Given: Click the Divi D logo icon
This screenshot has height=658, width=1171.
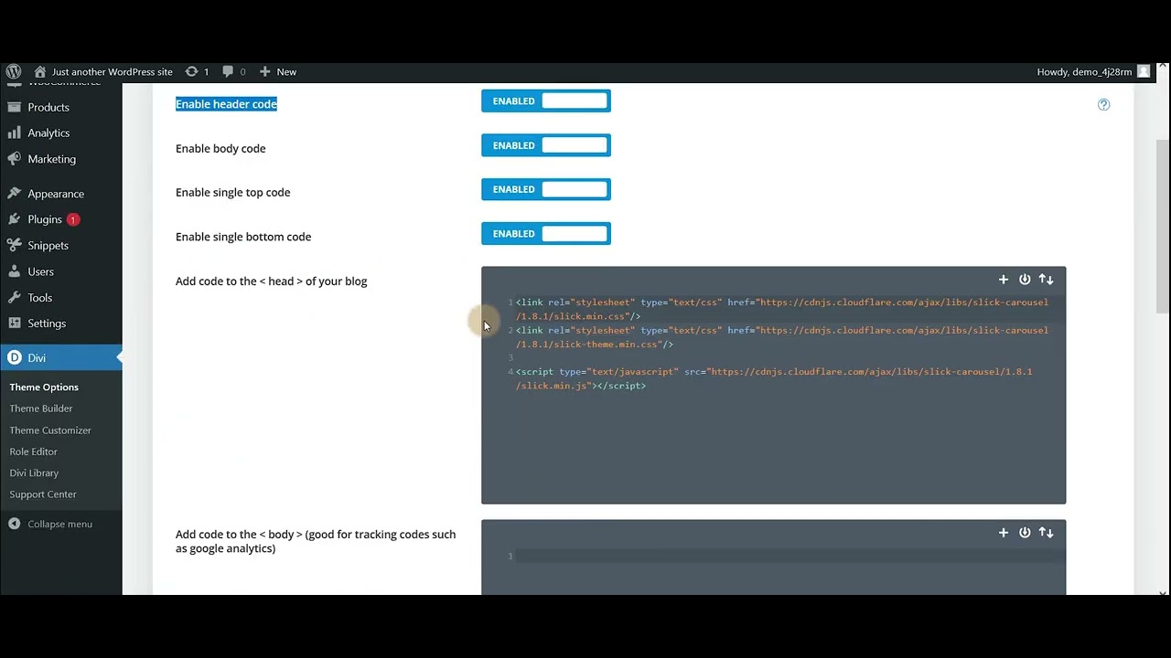Looking at the screenshot, I should click(14, 357).
